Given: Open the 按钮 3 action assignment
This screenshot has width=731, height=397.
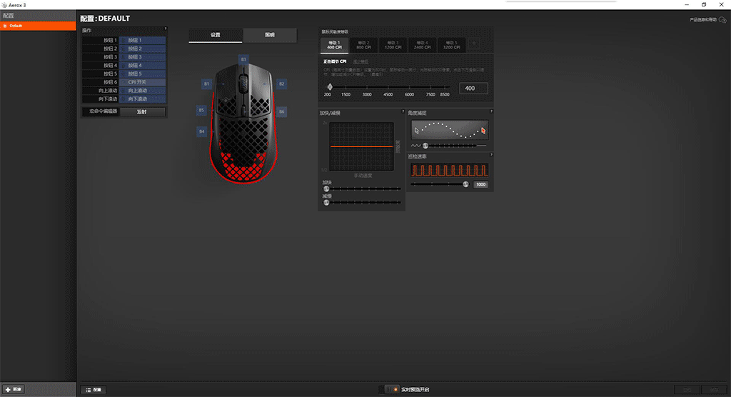Looking at the screenshot, I should tap(142, 57).
